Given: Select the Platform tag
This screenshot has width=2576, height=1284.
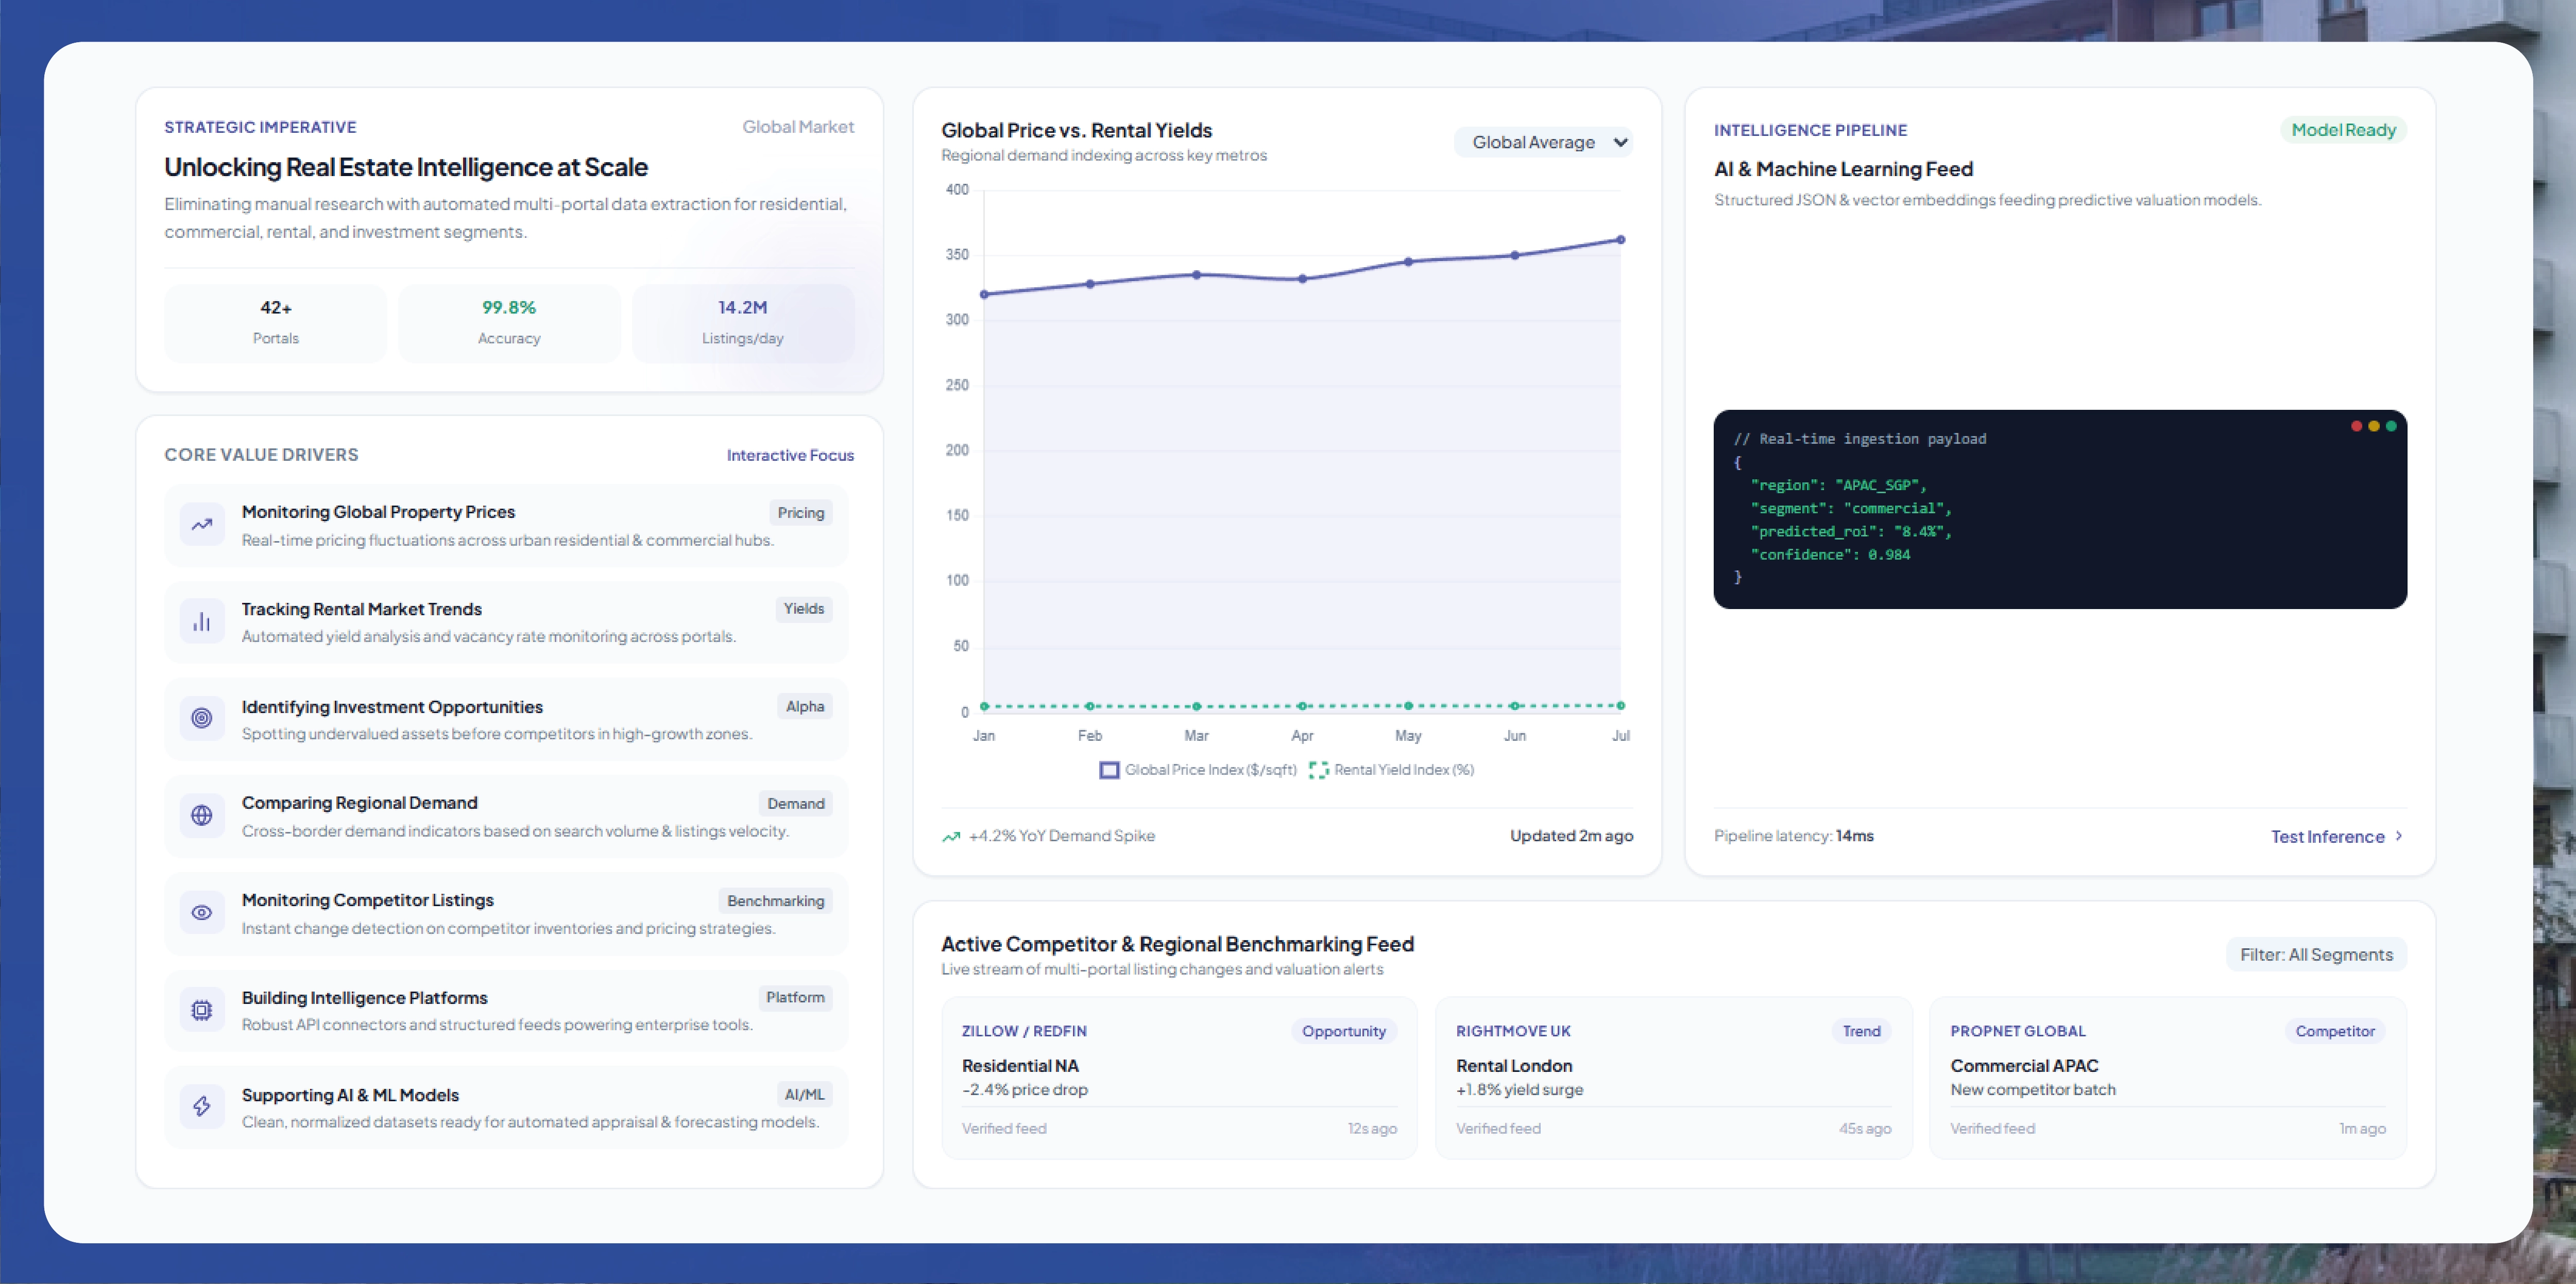Looking at the screenshot, I should click(796, 997).
